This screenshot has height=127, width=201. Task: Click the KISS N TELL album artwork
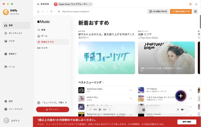point(81,98)
